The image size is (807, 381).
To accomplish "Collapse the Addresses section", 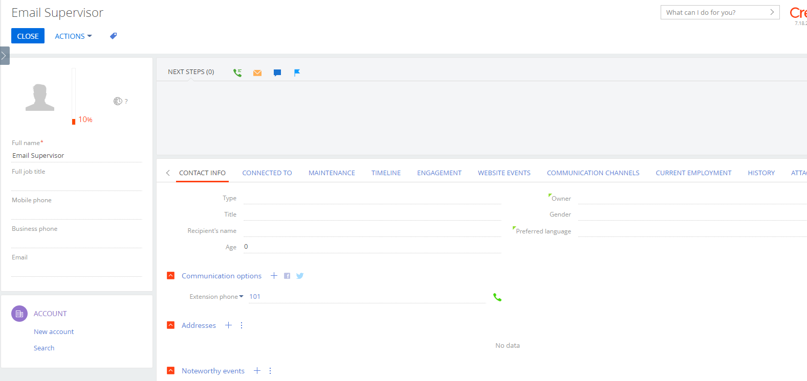I will (x=171, y=325).
